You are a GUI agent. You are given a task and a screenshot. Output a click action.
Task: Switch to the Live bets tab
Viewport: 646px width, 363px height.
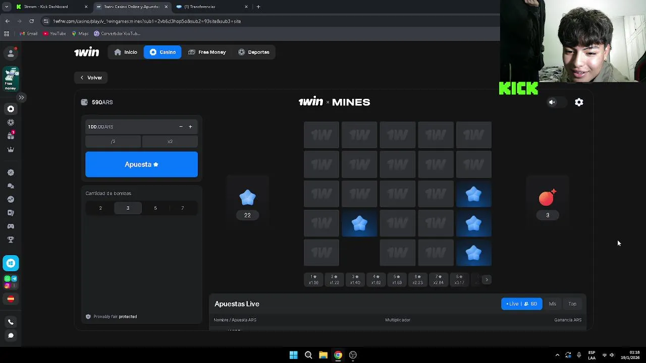(521, 304)
